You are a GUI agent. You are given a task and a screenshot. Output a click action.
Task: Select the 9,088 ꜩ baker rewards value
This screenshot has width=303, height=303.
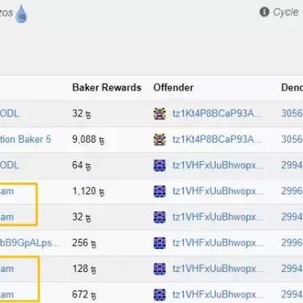88,140
